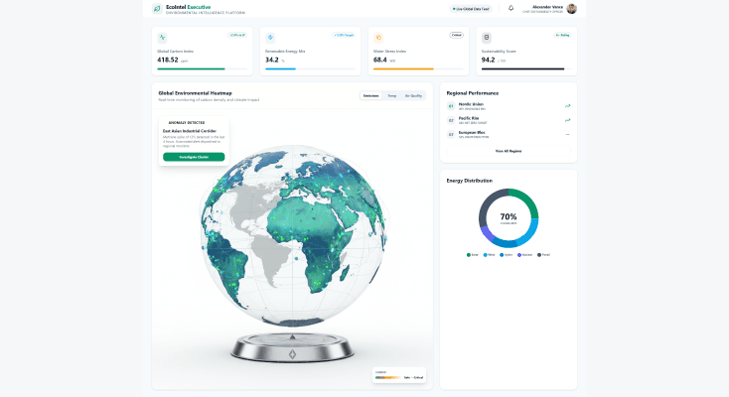This screenshot has height=397, width=729.
Task: Click the 3D globe visualization
Action: 293,235
